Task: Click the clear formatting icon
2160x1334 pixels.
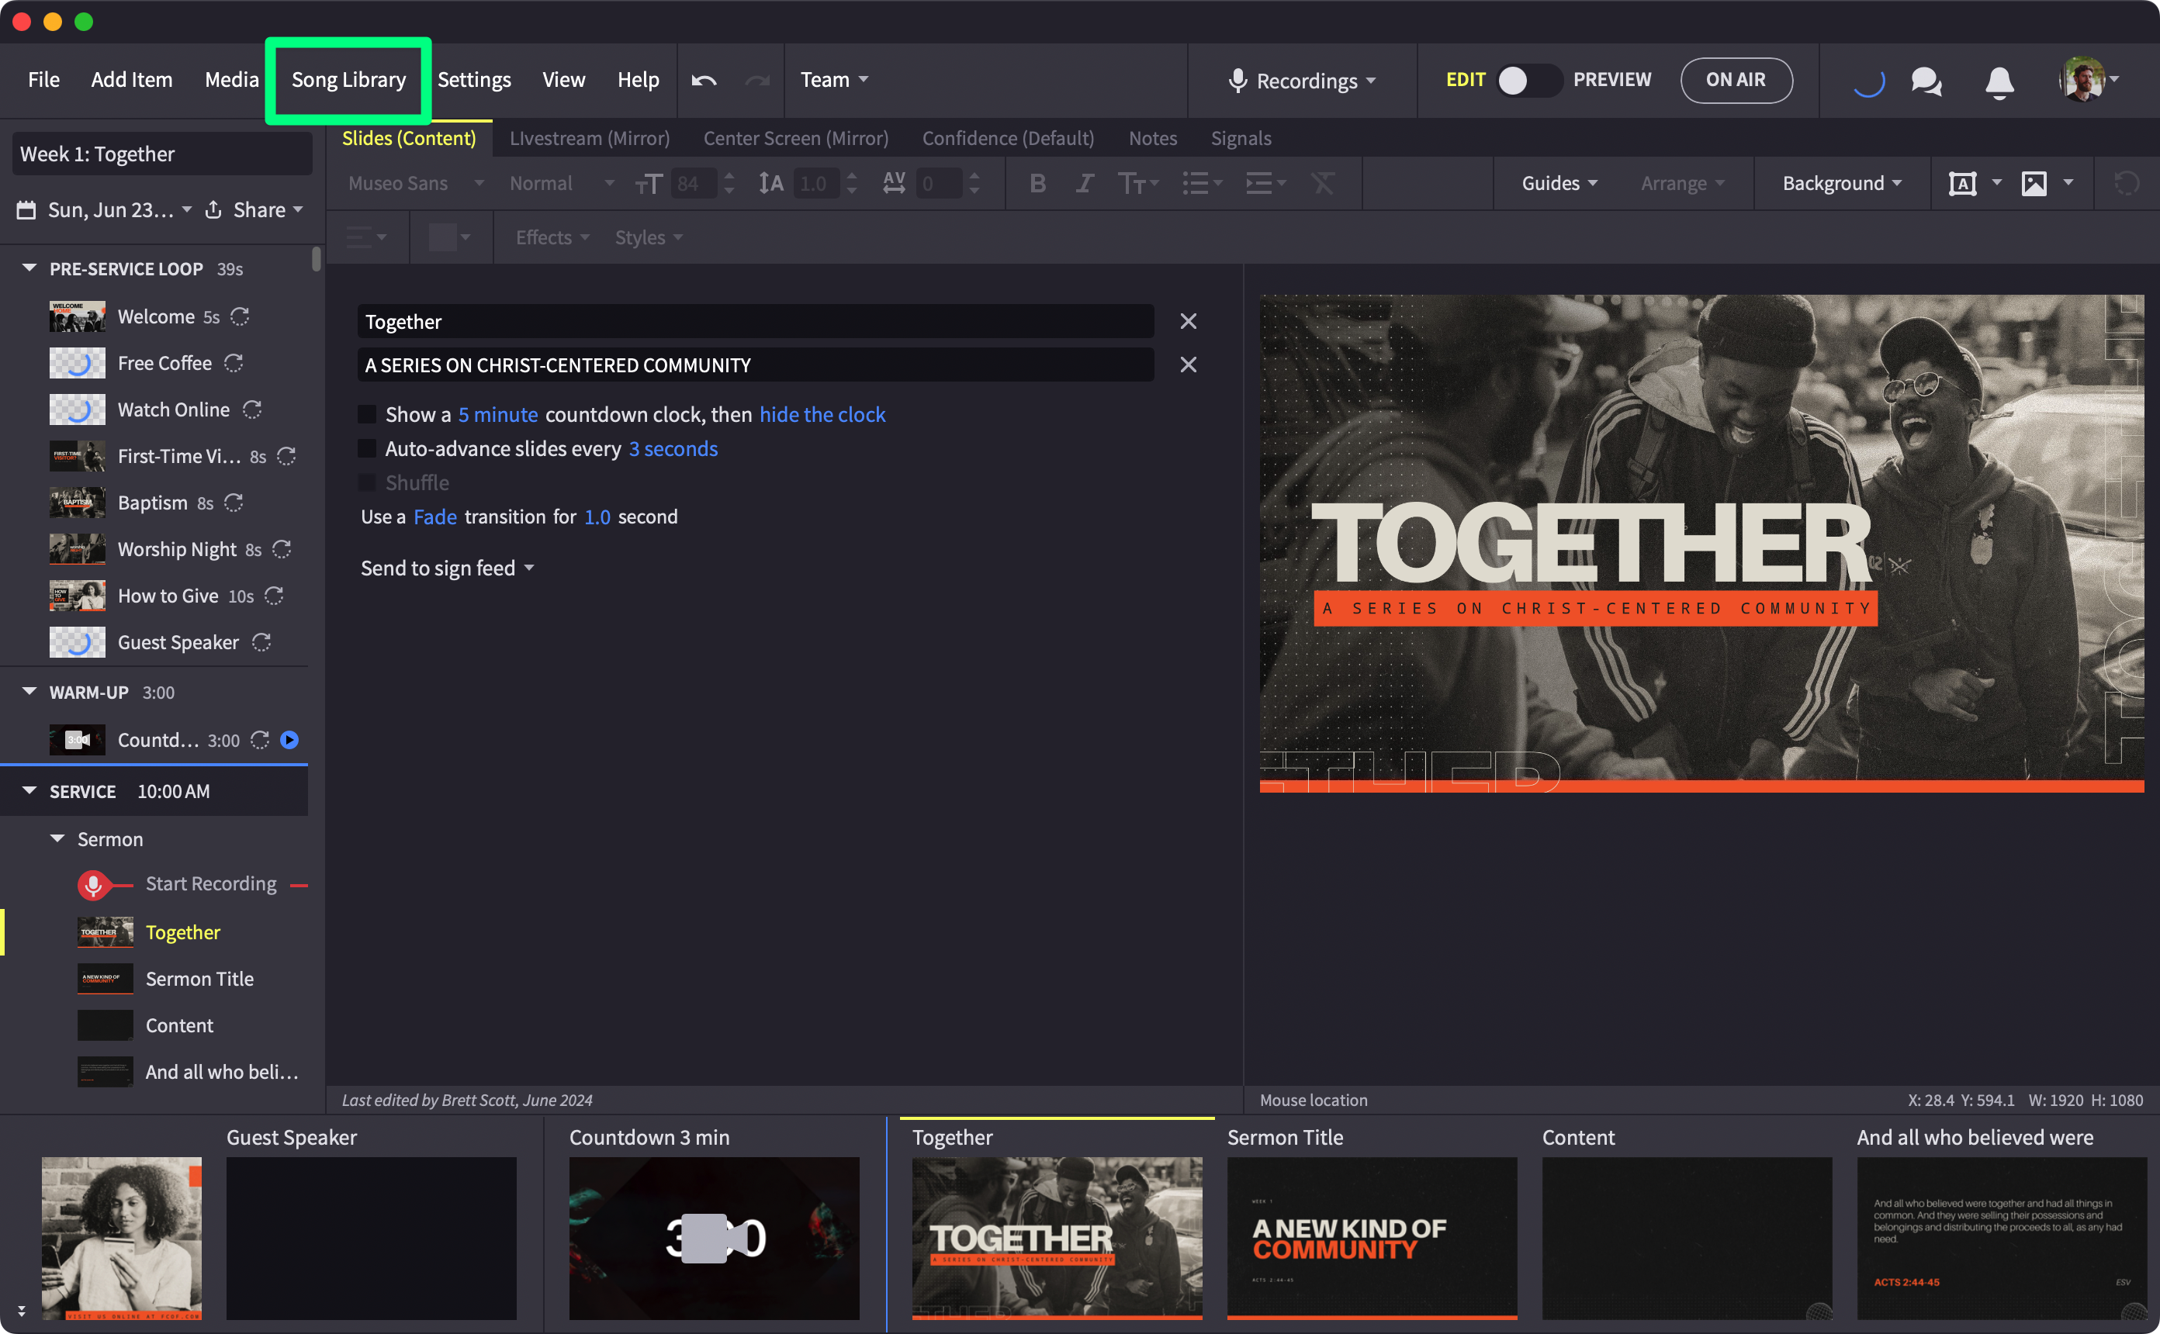Action: coord(1322,184)
